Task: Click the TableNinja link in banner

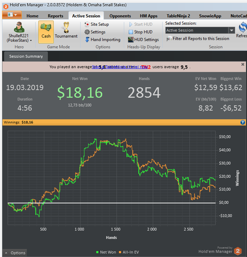Action: [x=120, y=67]
